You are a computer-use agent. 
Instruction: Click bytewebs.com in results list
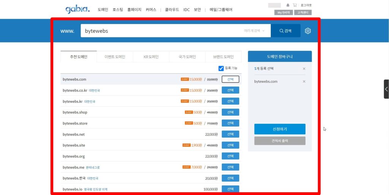[74, 80]
